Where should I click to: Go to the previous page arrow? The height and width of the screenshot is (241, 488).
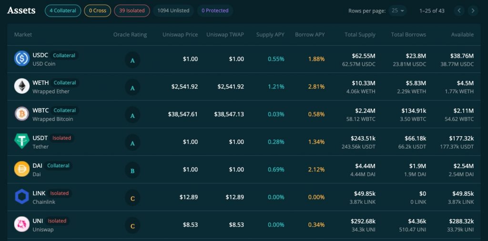click(x=459, y=10)
